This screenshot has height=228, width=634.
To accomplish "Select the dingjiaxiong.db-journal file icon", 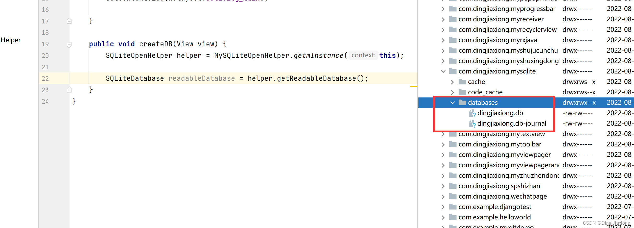I will click(472, 124).
